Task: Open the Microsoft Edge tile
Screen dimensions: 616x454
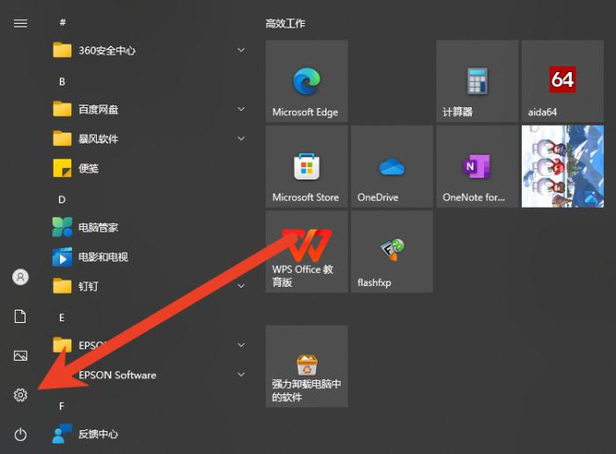Action: (x=306, y=81)
